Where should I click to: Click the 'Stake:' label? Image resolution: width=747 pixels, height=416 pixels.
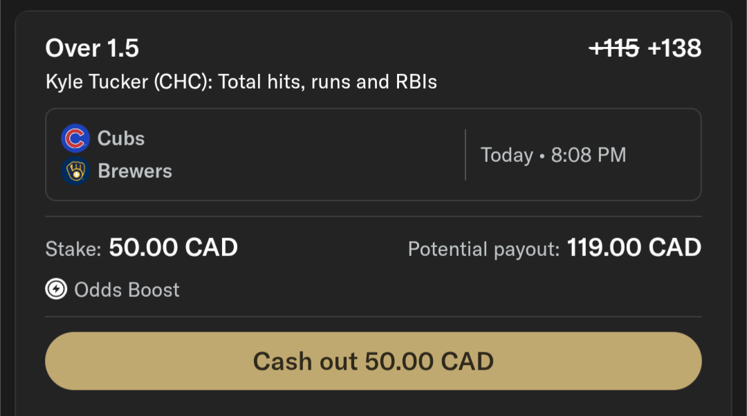pyautogui.click(x=74, y=248)
